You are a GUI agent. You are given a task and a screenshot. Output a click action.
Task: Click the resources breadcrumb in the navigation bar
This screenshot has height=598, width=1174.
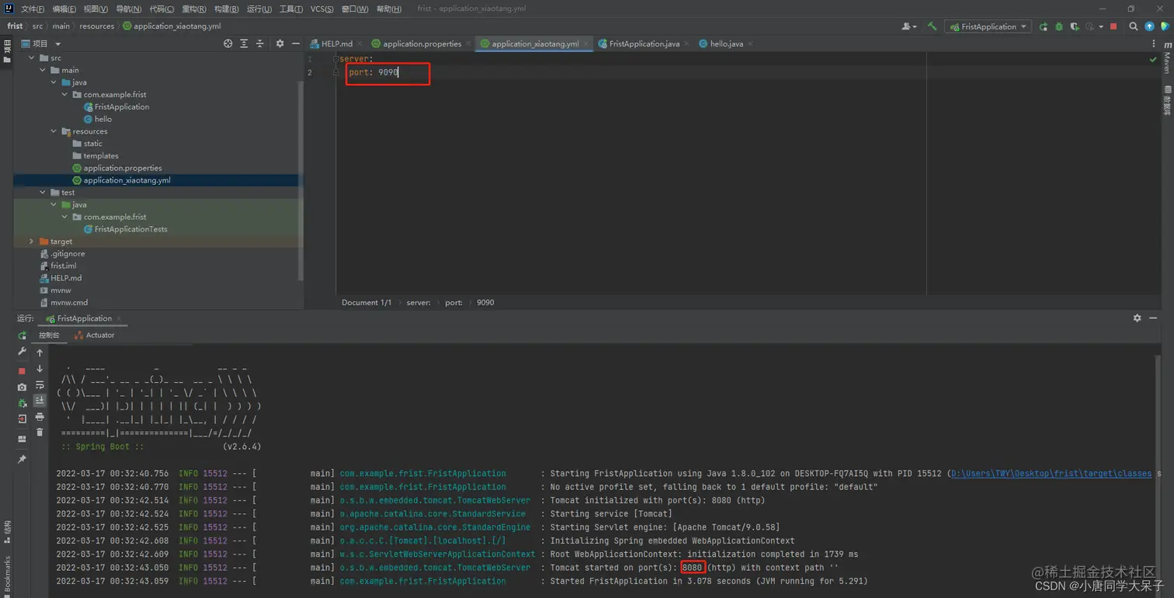click(x=96, y=26)
